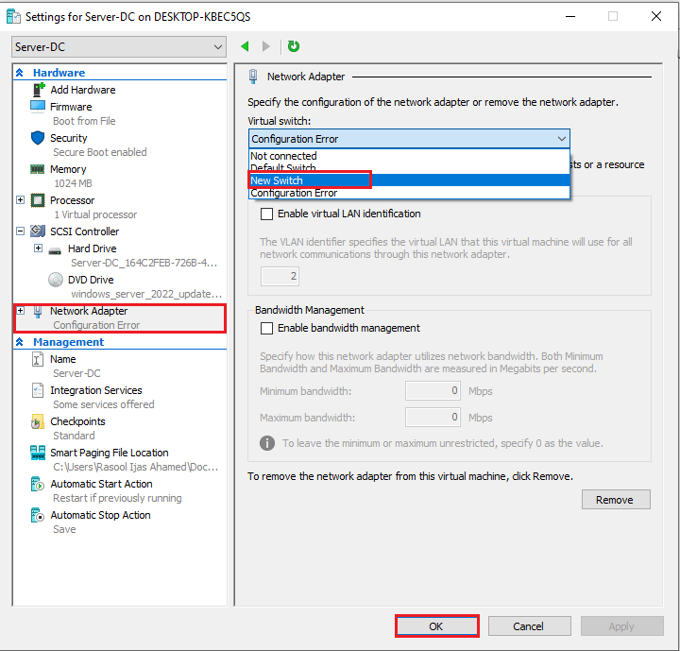The width and height of the screenshot is (680, 651).
Task: Click the Network Adapter icon in tree
Action: coord(38,311)
